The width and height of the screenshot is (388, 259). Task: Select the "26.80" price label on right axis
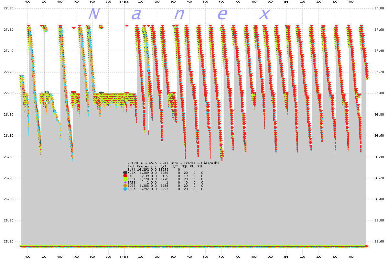pos(379,115)
